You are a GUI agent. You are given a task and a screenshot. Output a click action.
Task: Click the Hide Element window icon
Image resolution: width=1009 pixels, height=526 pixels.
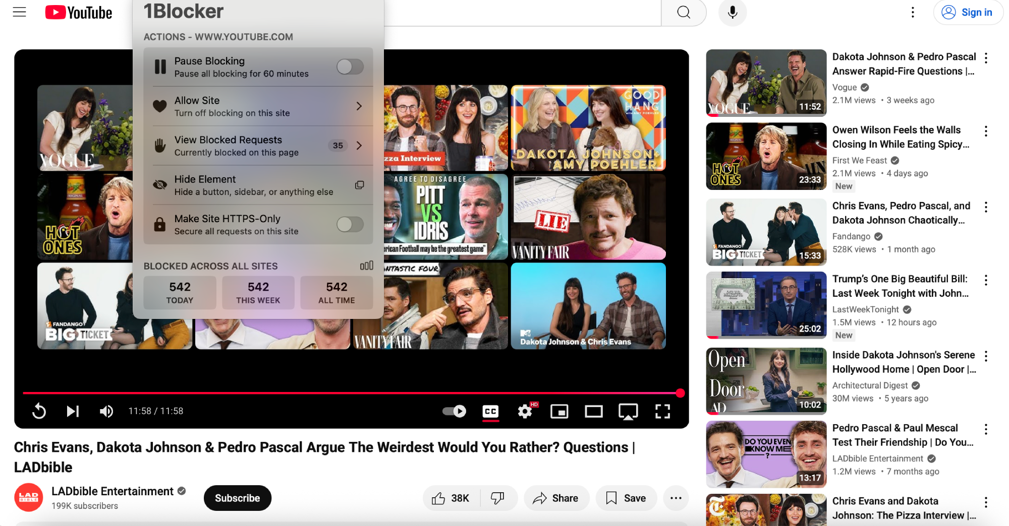pyautogui.click(x=359, y=185)
